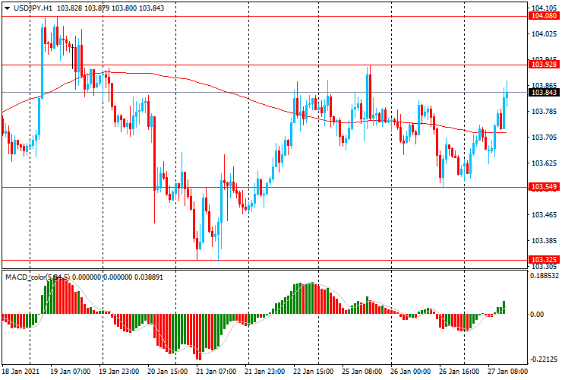Screen dimensions: 562x380
Task: Click the 104.080 red price level tag
Action: (542, 16)
